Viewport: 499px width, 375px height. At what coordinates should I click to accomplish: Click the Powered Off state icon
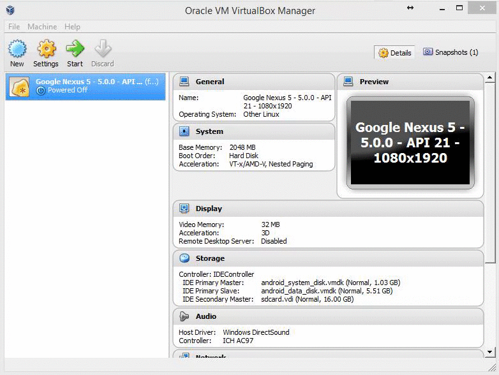tap(41, 91)
